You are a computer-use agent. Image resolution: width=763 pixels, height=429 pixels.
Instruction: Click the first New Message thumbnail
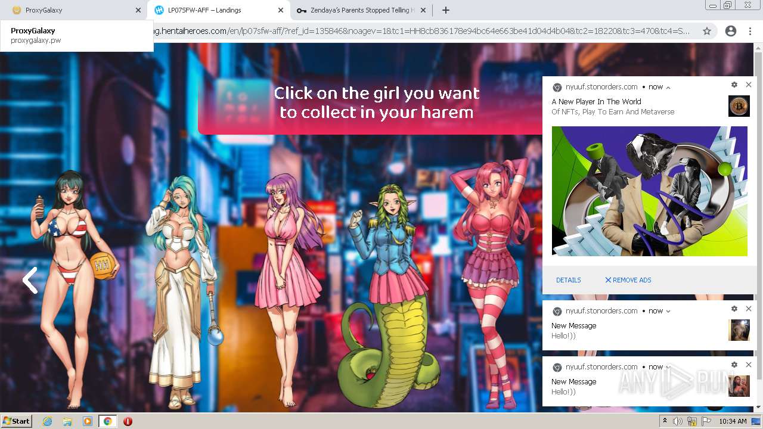pos(739,330)
